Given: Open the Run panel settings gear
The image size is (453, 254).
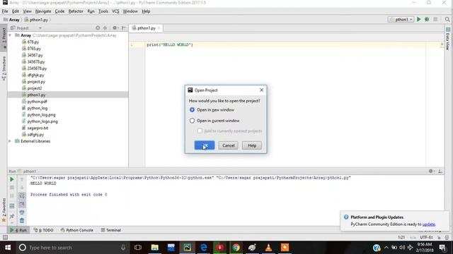Looking at the screenshot, I should [432, 171].
